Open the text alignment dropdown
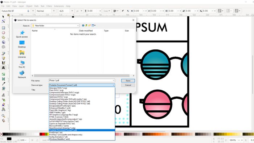The image size is (254, 143). 116,11
